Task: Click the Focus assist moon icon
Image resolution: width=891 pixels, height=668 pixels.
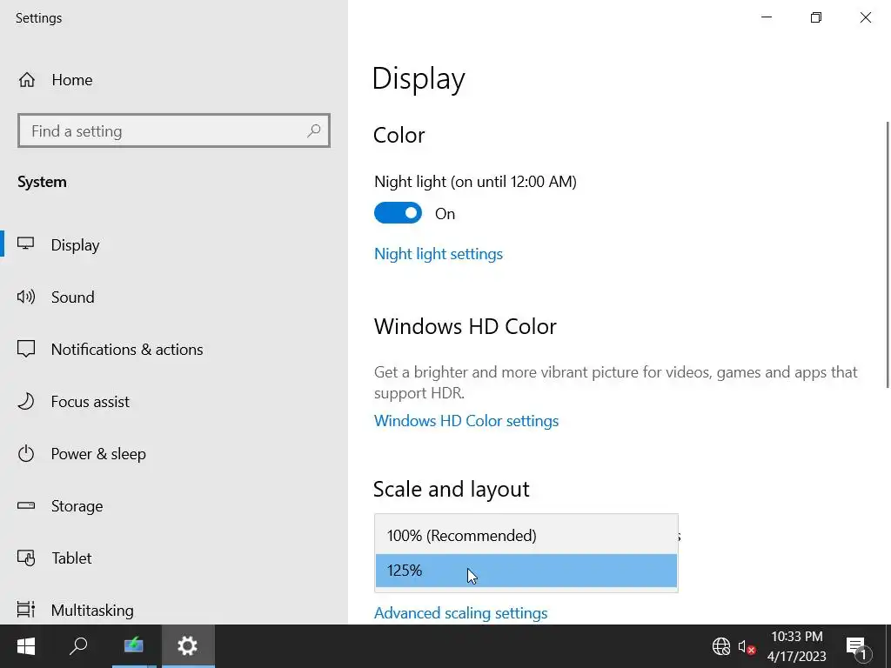Action: click(x=25, y=402)
